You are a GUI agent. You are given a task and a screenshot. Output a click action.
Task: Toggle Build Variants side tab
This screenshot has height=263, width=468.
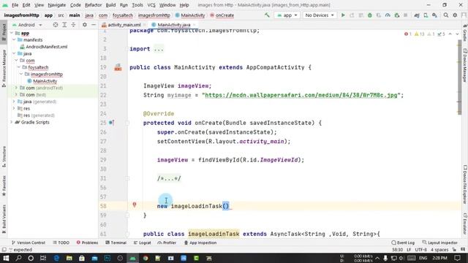tap(4, 219)
